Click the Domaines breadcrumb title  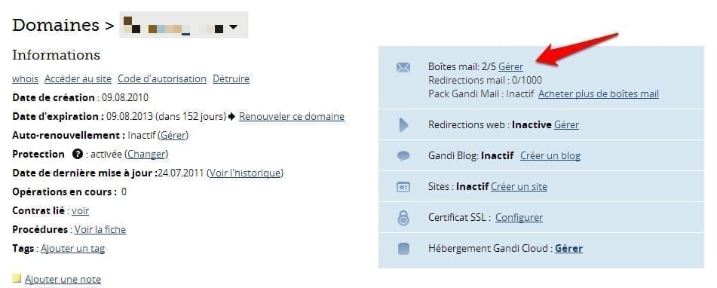coord(56,25)
